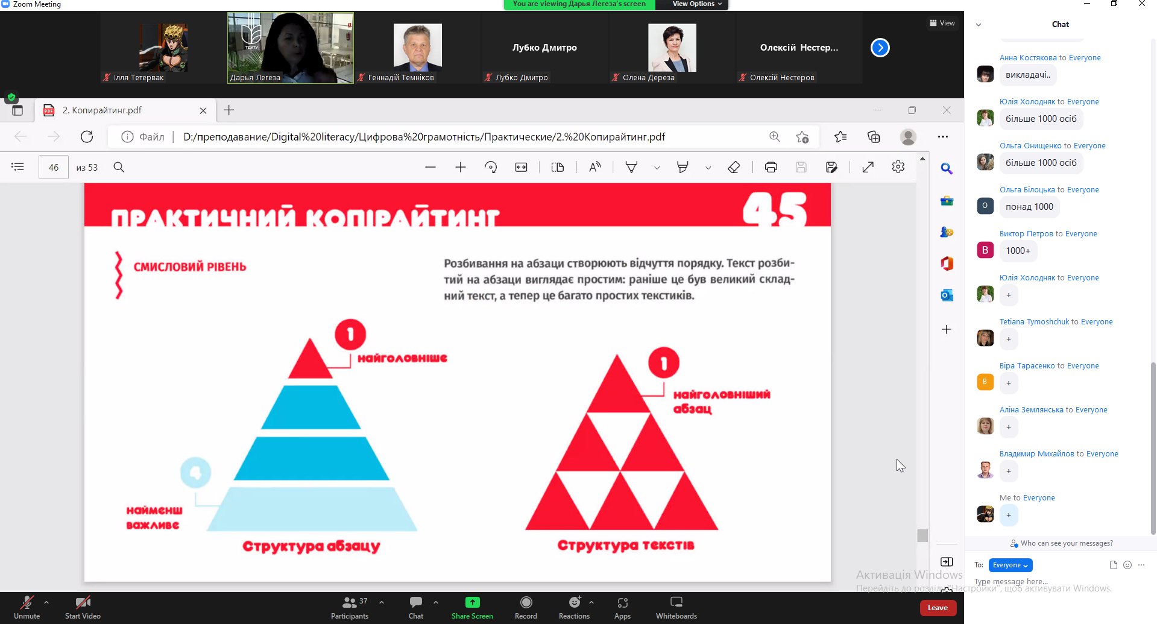The width and height of the screenshot is (1157, 624).
Task: Activate Read aloud in PDF
Action: point(595,167)
